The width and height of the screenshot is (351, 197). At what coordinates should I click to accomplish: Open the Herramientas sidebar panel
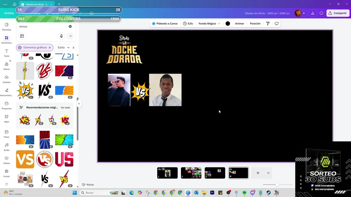coord(7,92)
